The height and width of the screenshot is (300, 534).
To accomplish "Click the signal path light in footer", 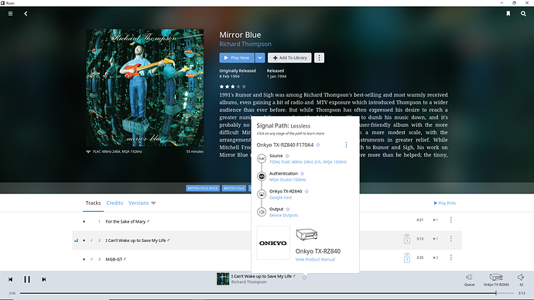I will pyautogui.click(x=304, y=278).
